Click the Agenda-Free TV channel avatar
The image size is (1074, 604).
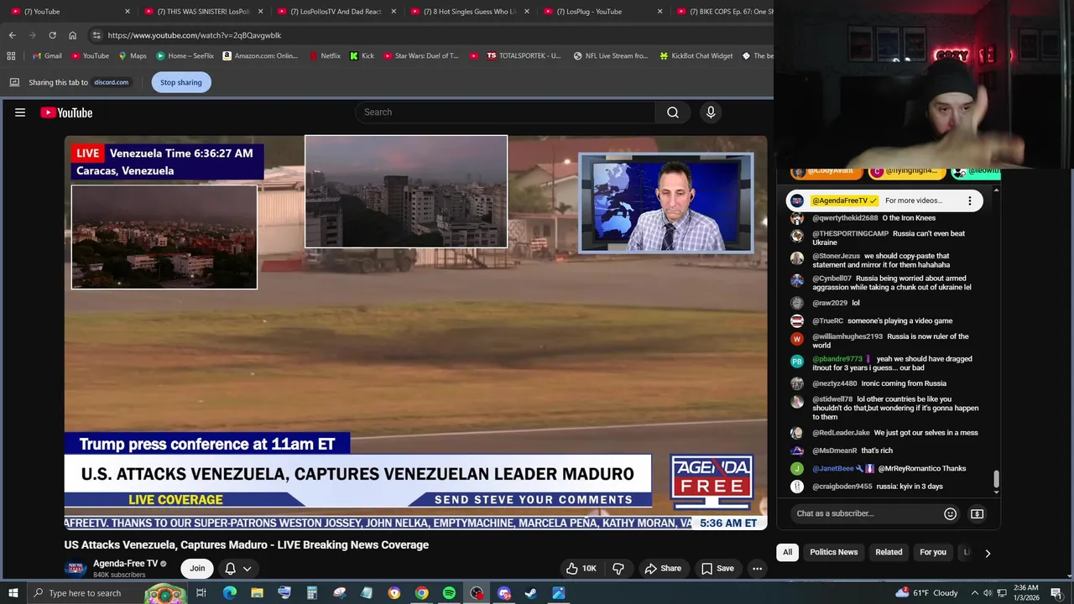coord(76,569)
